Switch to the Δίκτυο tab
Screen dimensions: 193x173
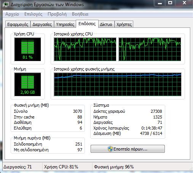point(106,24)
